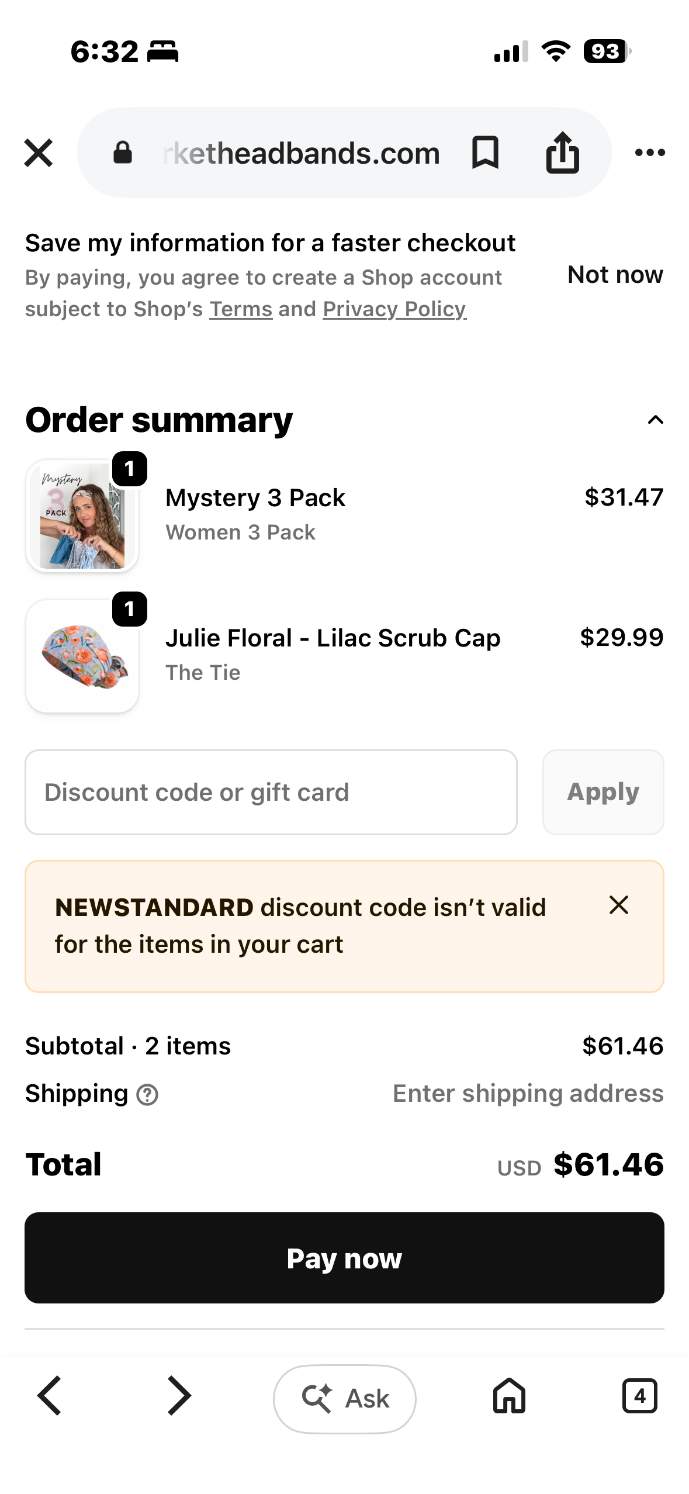The width and height of the screenshot is (689, 1494).
Task: Tap the padlock site security icon
Action: [123, 153]
